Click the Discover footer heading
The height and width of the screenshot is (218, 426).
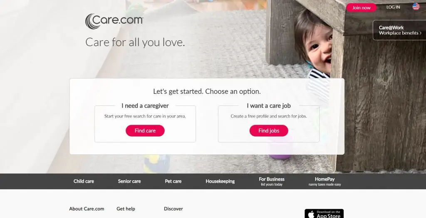(173, 209)
